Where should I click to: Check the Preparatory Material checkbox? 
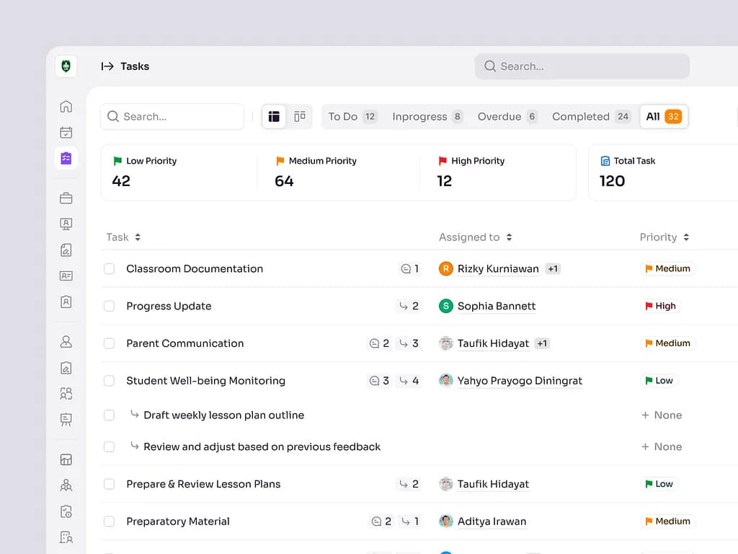(110, 522)
